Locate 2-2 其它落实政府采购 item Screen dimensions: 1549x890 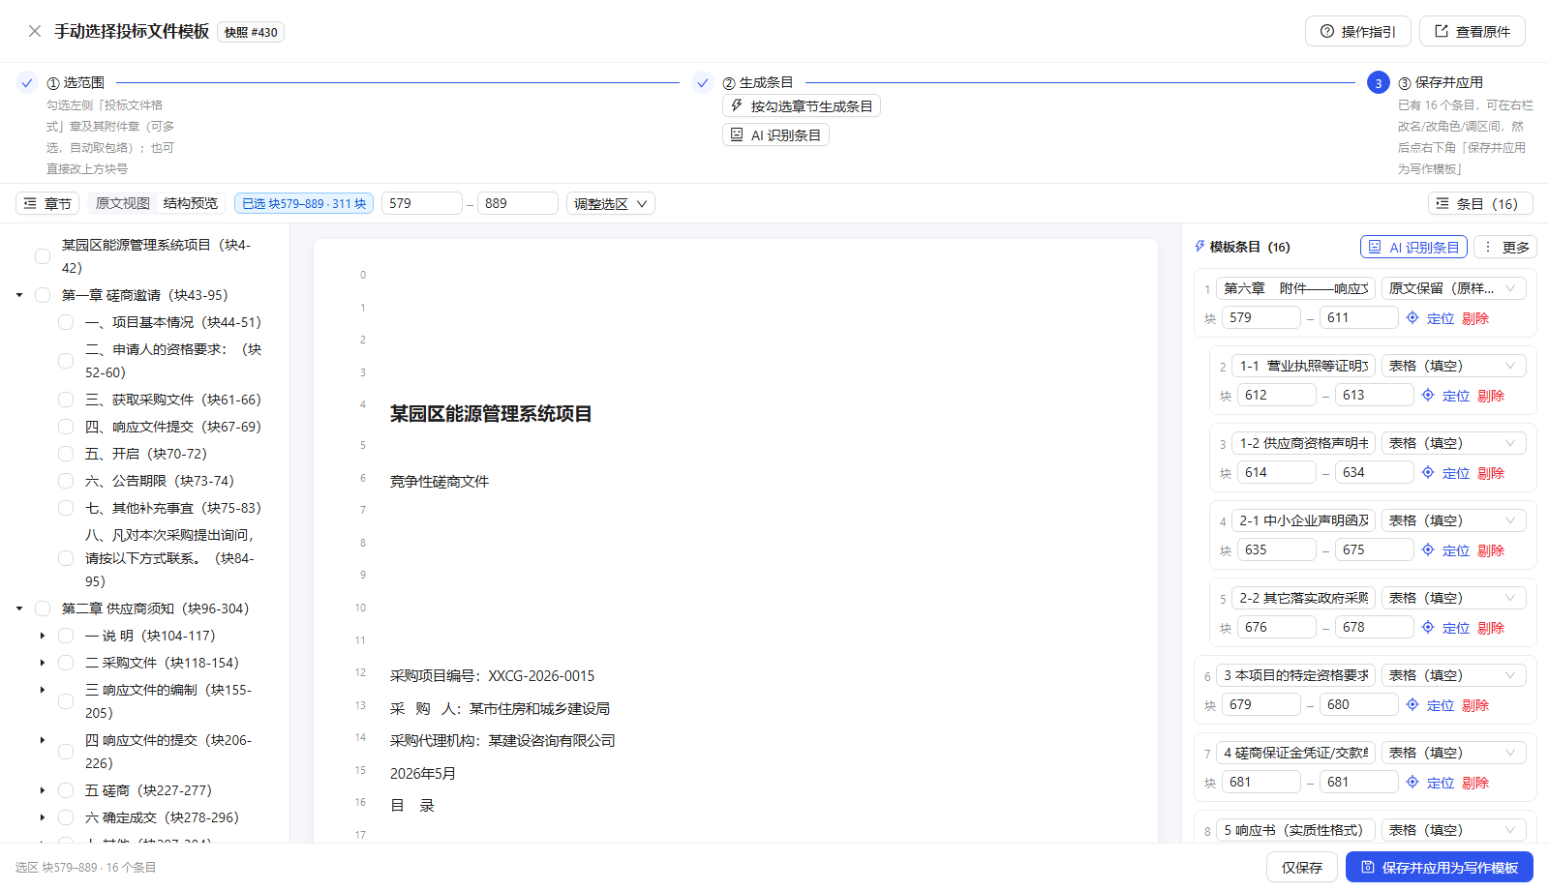[x=1445, y=628]
